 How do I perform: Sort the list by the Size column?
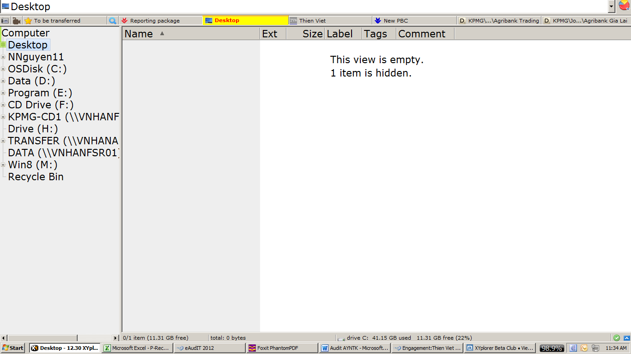[312, 34]
